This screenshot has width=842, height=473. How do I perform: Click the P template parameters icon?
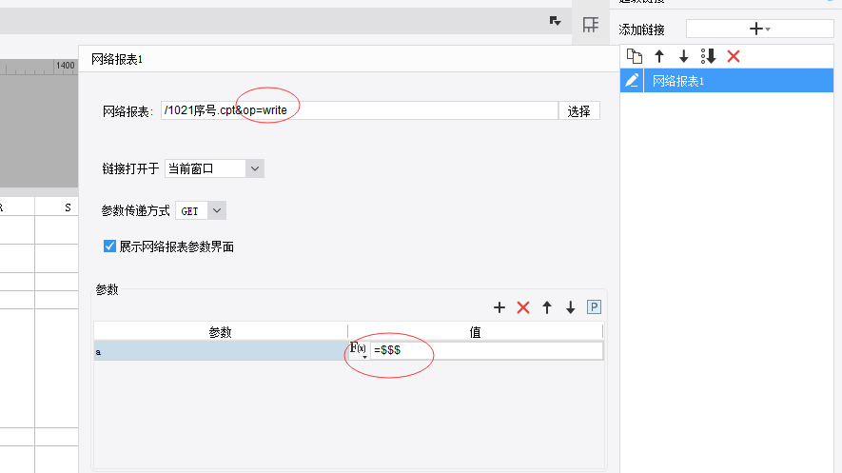coord(594,307)
